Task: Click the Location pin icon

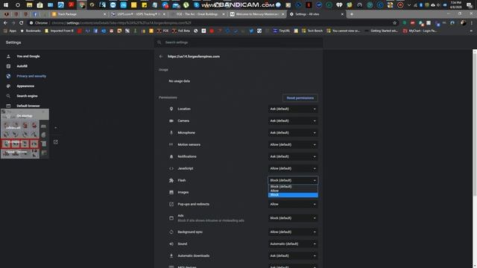Action: [171, 109]
